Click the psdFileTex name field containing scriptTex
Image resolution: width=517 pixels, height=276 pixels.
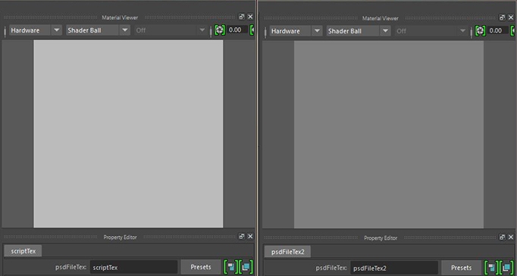coord(134,267)
